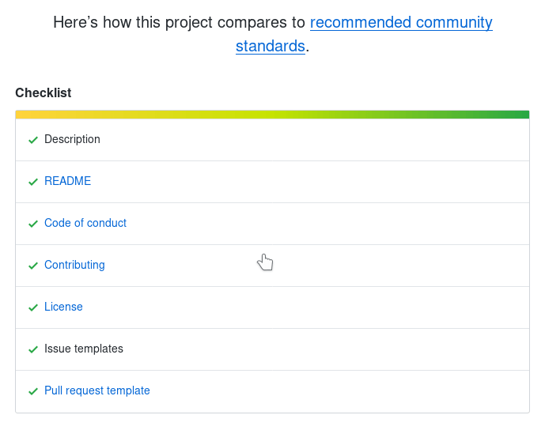Viewport: 545px width, 430px height.
Task: Open the Code of conduct link
Action: (x=85, y=223)
